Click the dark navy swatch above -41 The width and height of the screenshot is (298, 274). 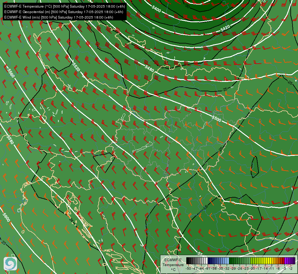pyautogui.click(x=209, y=261)
